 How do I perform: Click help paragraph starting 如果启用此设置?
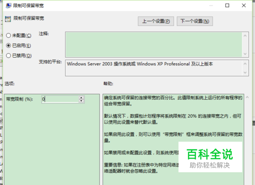(173, 138)
